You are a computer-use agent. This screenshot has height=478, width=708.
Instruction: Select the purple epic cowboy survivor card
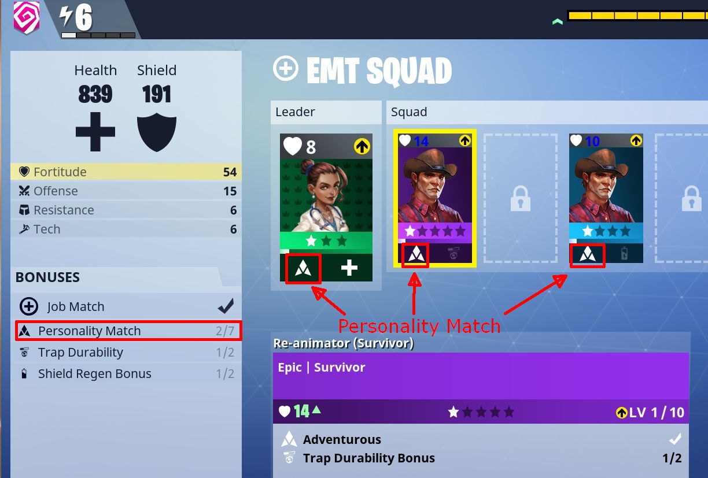(x=434, y=198)
